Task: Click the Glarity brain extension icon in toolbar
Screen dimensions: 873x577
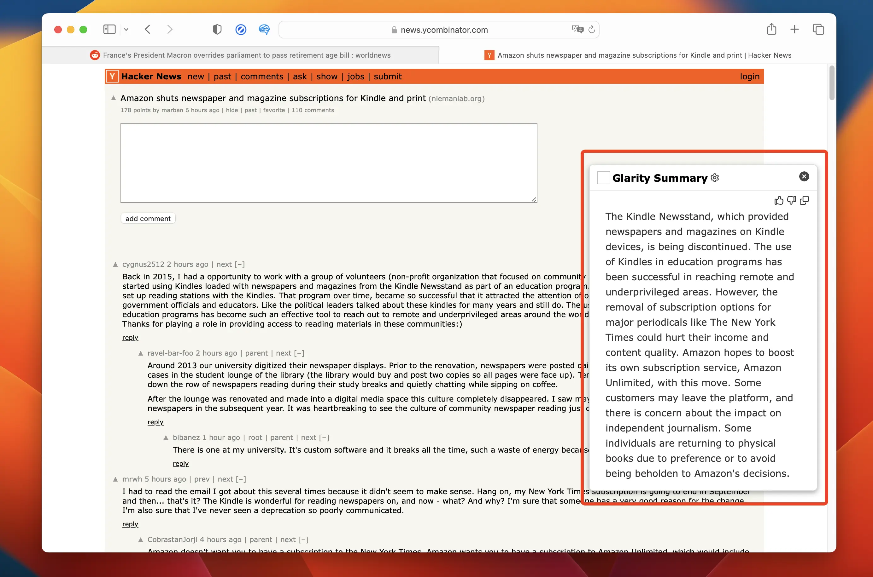Action: pos(264,29)
